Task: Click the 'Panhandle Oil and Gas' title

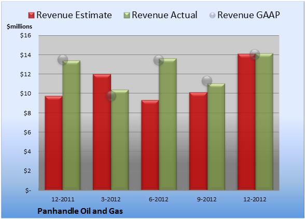Action: pyautogui.click(x=80, y=211)
